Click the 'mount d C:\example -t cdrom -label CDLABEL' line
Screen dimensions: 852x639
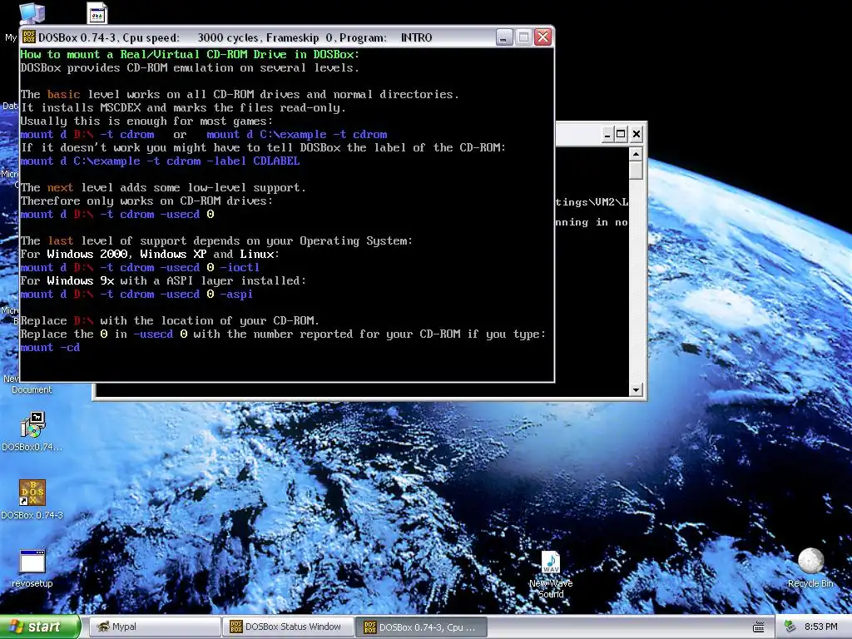tap(160, 161)
